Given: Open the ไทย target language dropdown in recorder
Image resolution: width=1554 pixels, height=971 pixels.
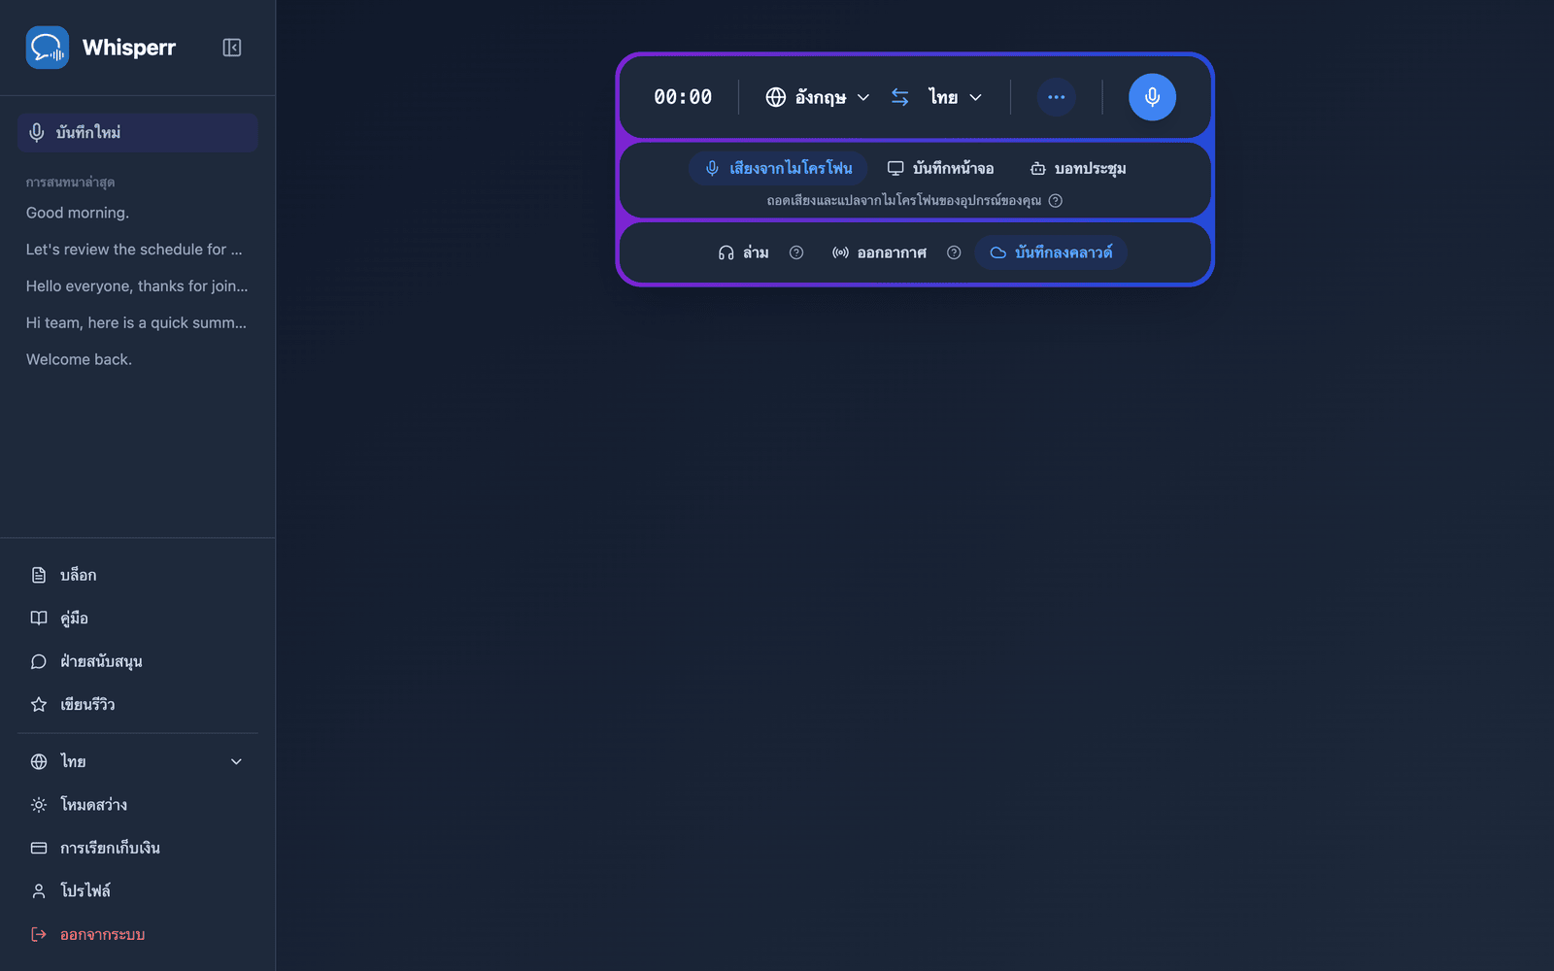Looking at the screenshot, I should [x=956, y=97].
